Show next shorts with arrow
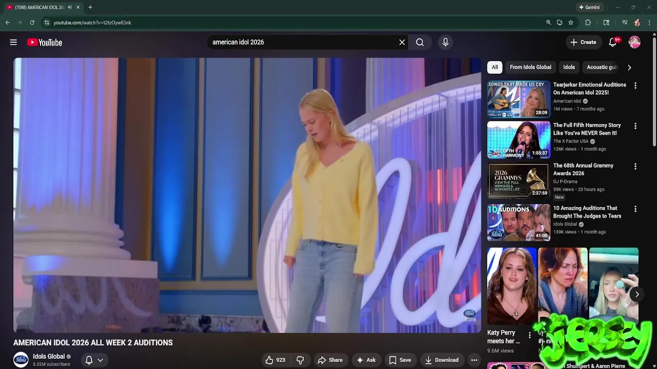This screenshot has width=657, height=369. [637, 294]
